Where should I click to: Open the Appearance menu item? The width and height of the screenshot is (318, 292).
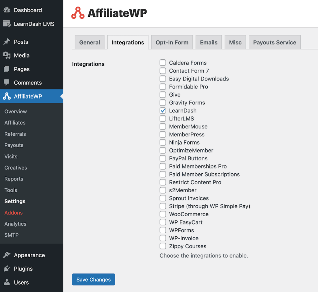(32, 255)
